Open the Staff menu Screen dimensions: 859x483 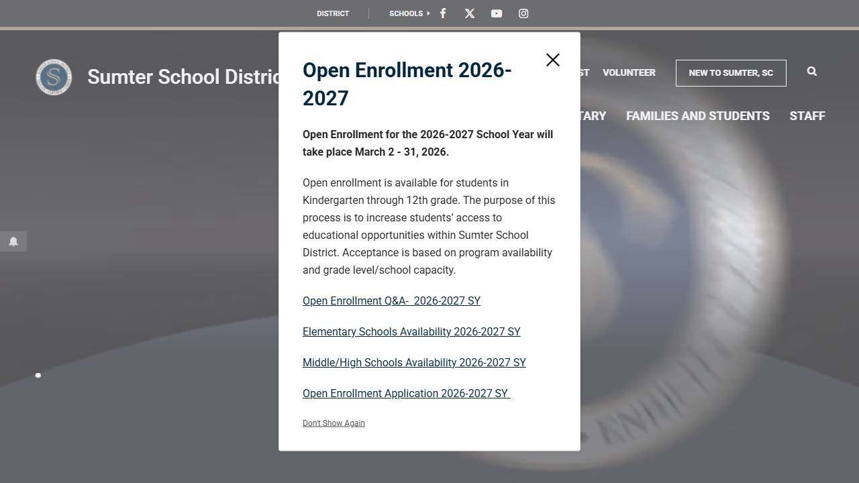tap(807, 116)
